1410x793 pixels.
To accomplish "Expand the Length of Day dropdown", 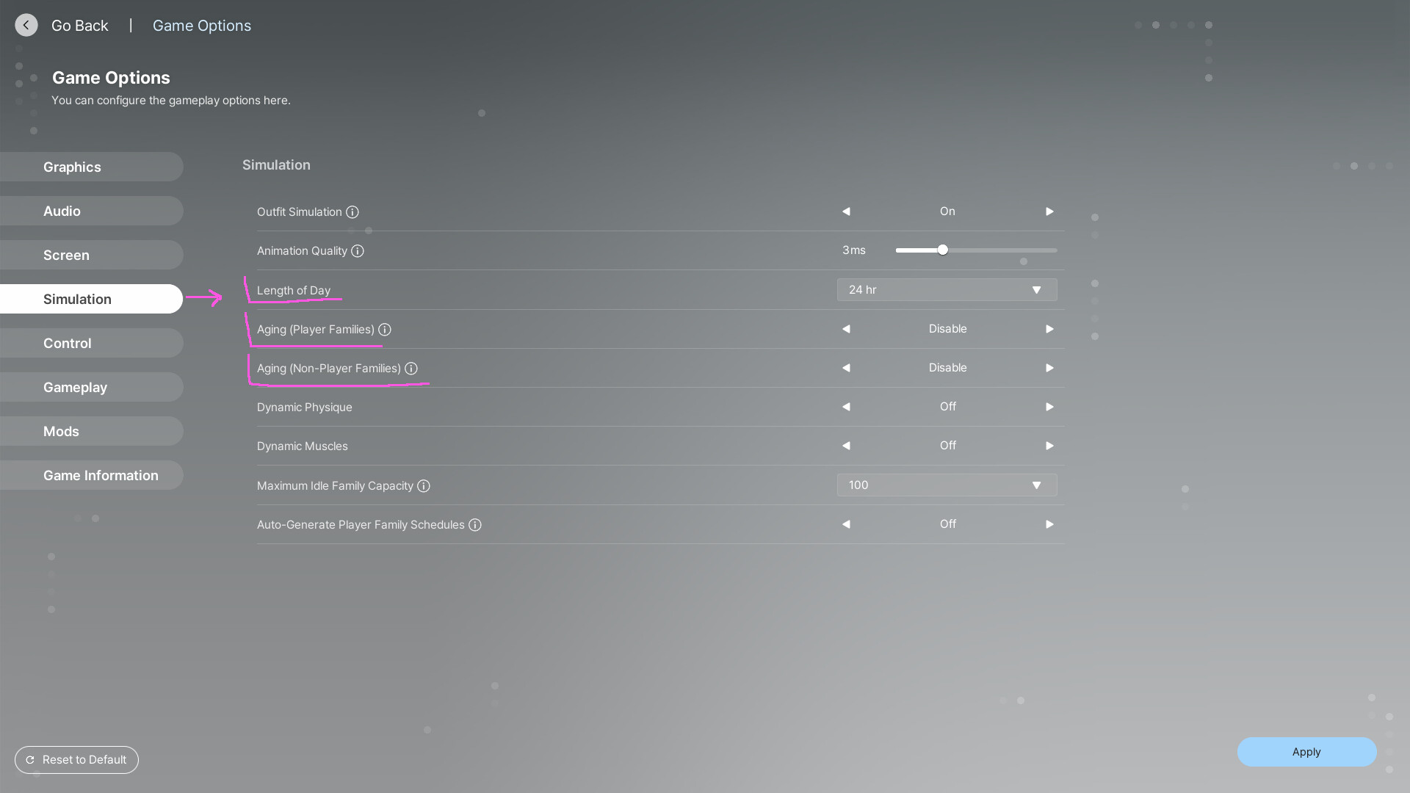I will (947, 290).
